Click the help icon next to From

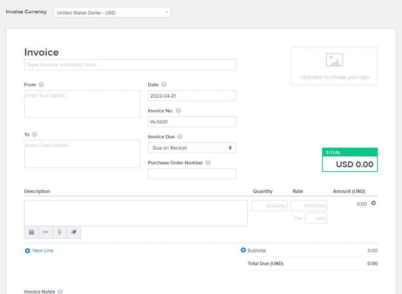click(41, 85)
